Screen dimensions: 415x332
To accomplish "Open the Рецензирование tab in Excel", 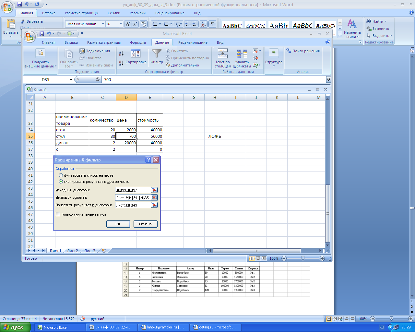I will 193,42.
